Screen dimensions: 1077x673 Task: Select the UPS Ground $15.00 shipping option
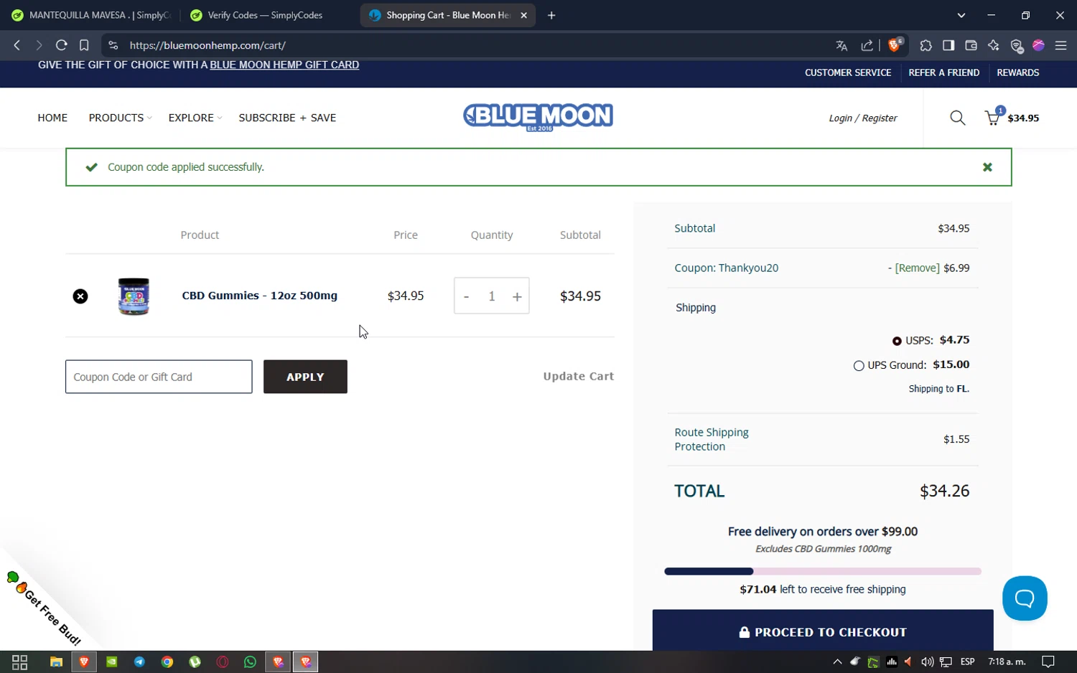[859, 365]
